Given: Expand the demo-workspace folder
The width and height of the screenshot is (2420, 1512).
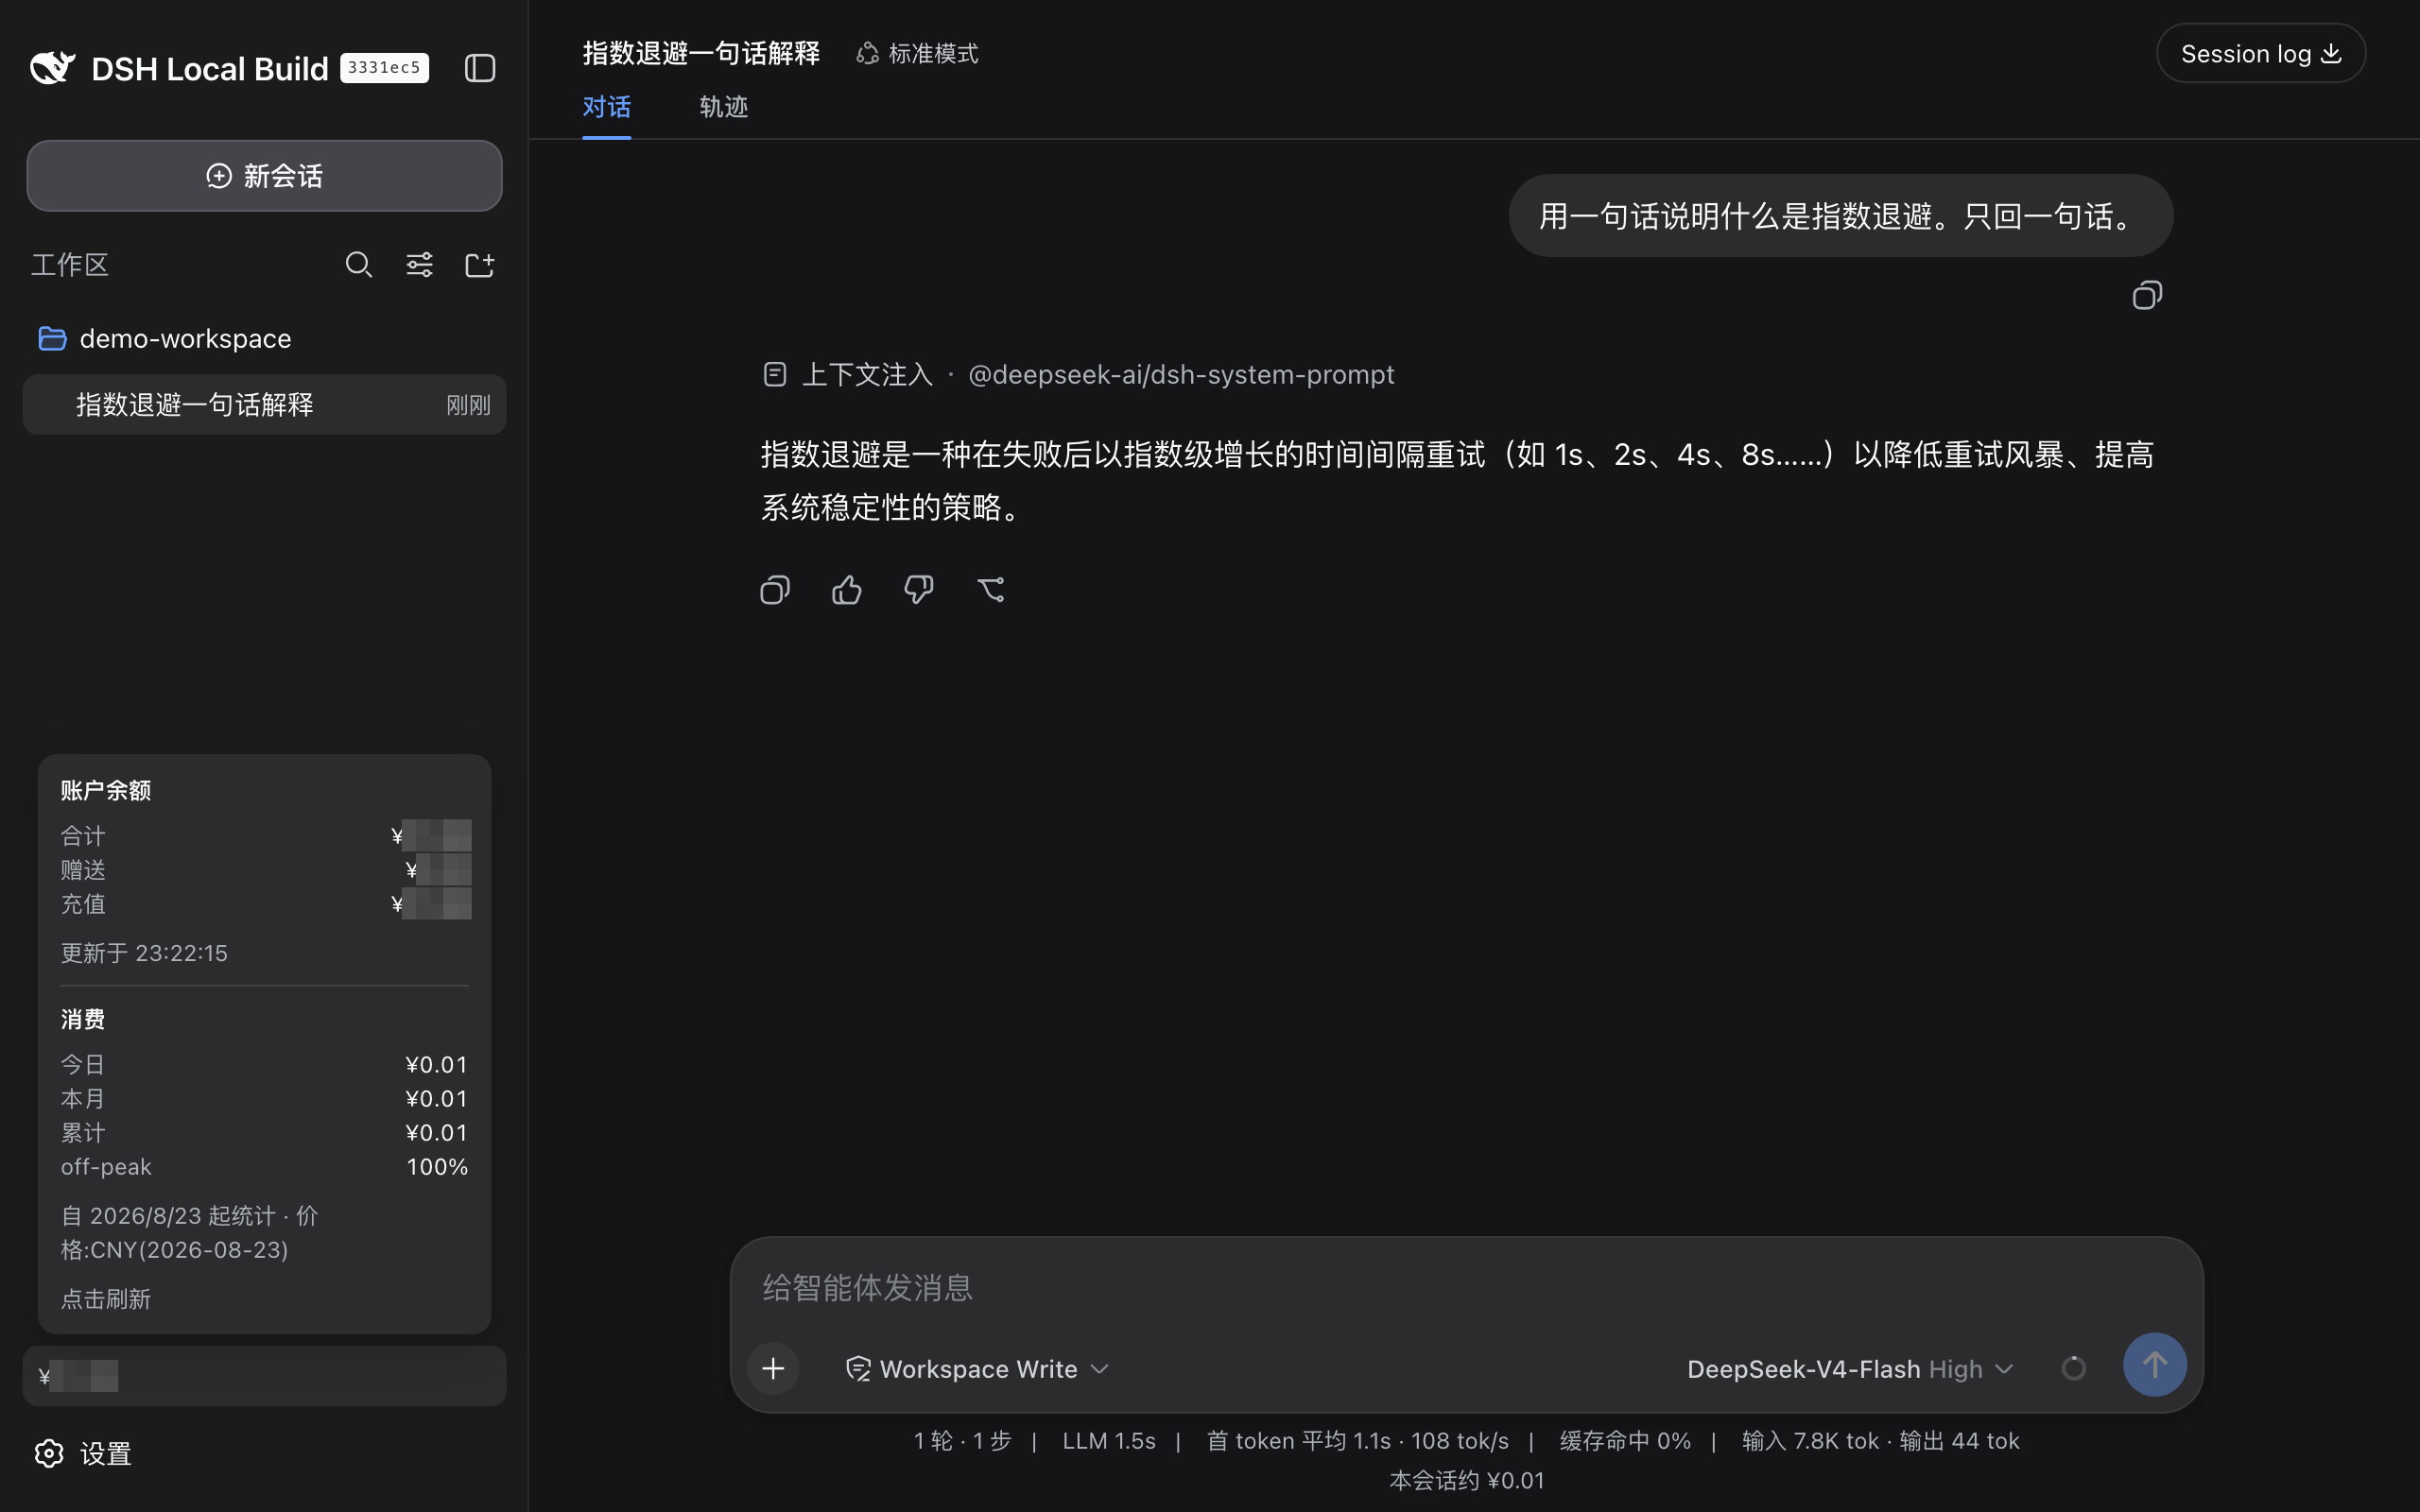Looking at the screenshot, I should click(264, 339).
